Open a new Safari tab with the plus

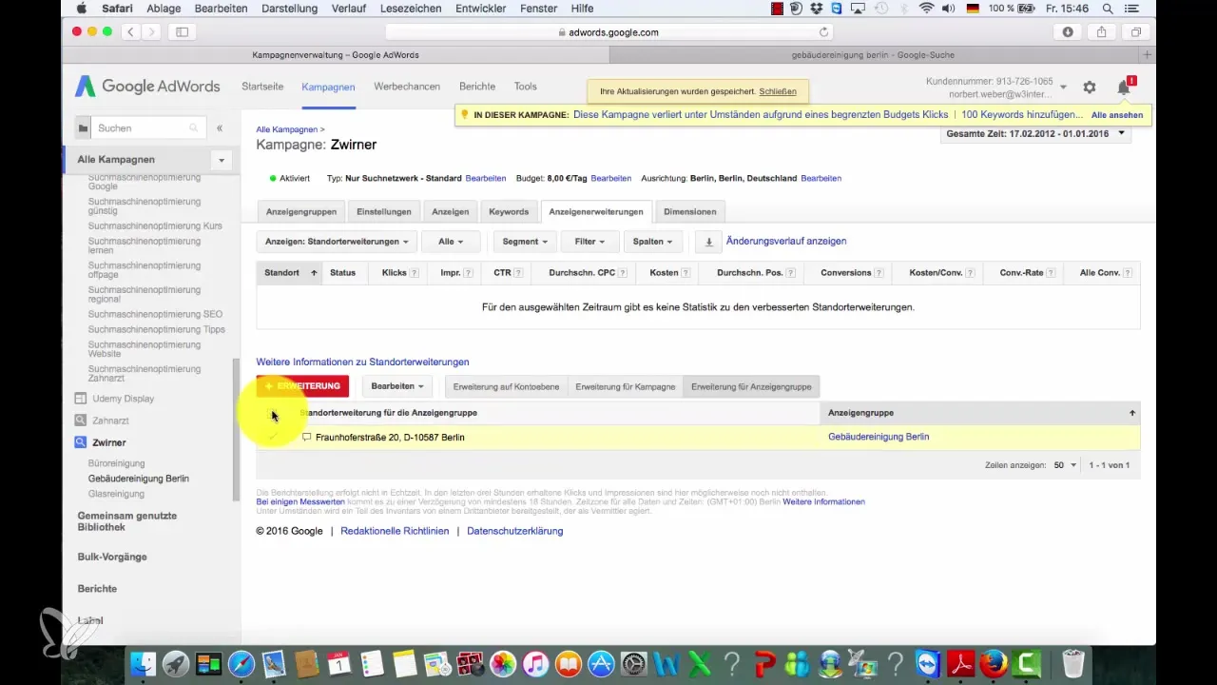pos(1148,55)
